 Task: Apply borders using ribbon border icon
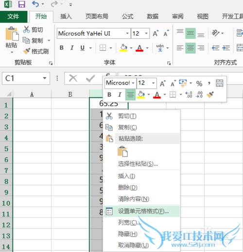click(103, 48)
